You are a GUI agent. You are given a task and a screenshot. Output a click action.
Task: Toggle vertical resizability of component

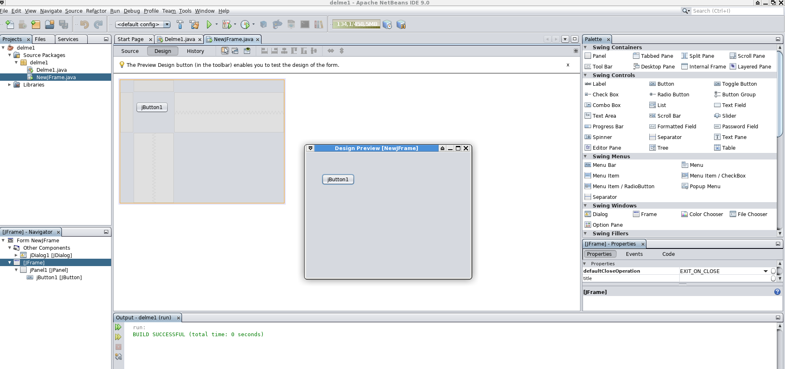341,51
